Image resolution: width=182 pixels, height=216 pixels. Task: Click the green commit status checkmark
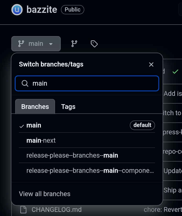coord(175,71)
